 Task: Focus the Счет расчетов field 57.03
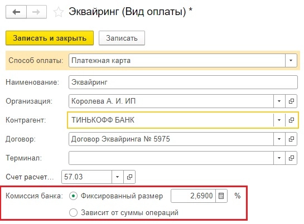click(x=86, y=177)
